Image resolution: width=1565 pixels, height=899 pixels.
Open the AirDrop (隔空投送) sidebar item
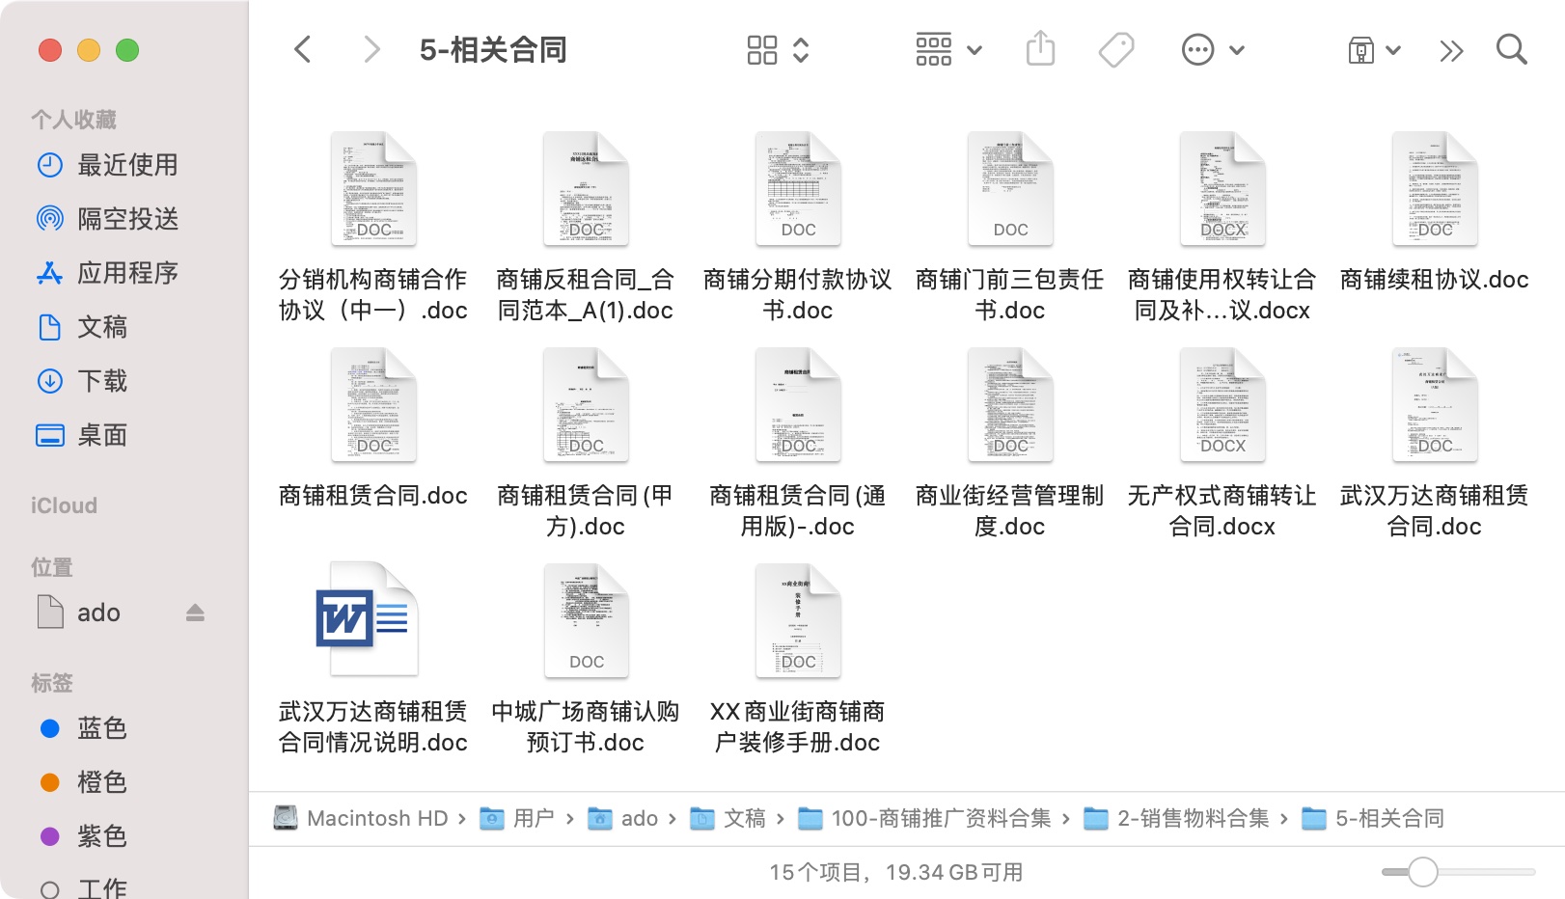pos(127,219)
